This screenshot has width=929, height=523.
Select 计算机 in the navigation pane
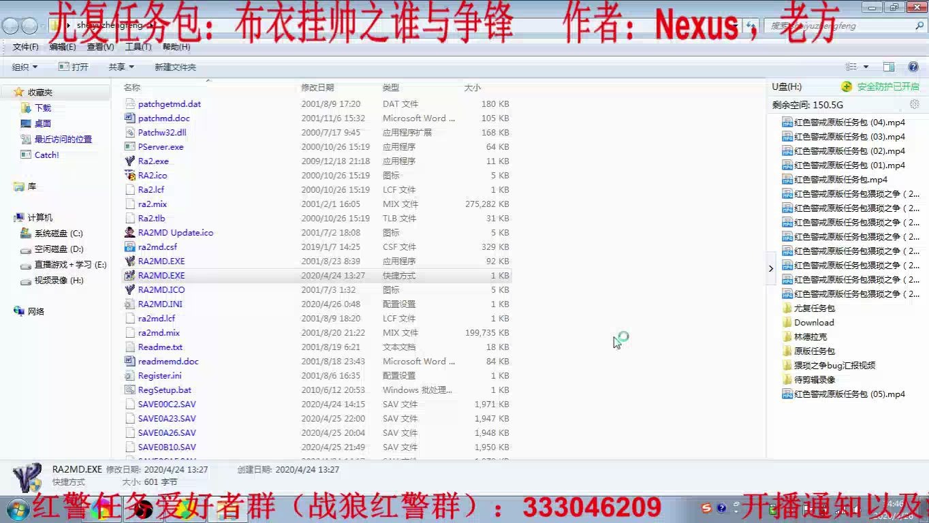point(40,218)
